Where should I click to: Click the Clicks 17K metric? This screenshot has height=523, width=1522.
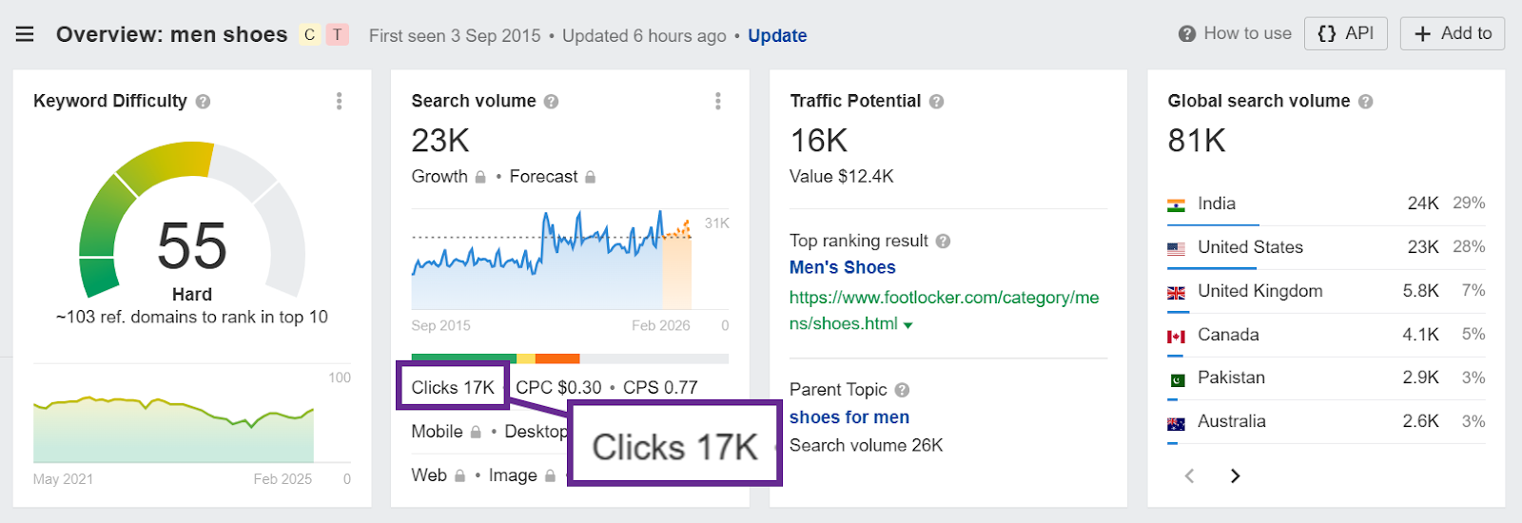(x=453, y=387)
